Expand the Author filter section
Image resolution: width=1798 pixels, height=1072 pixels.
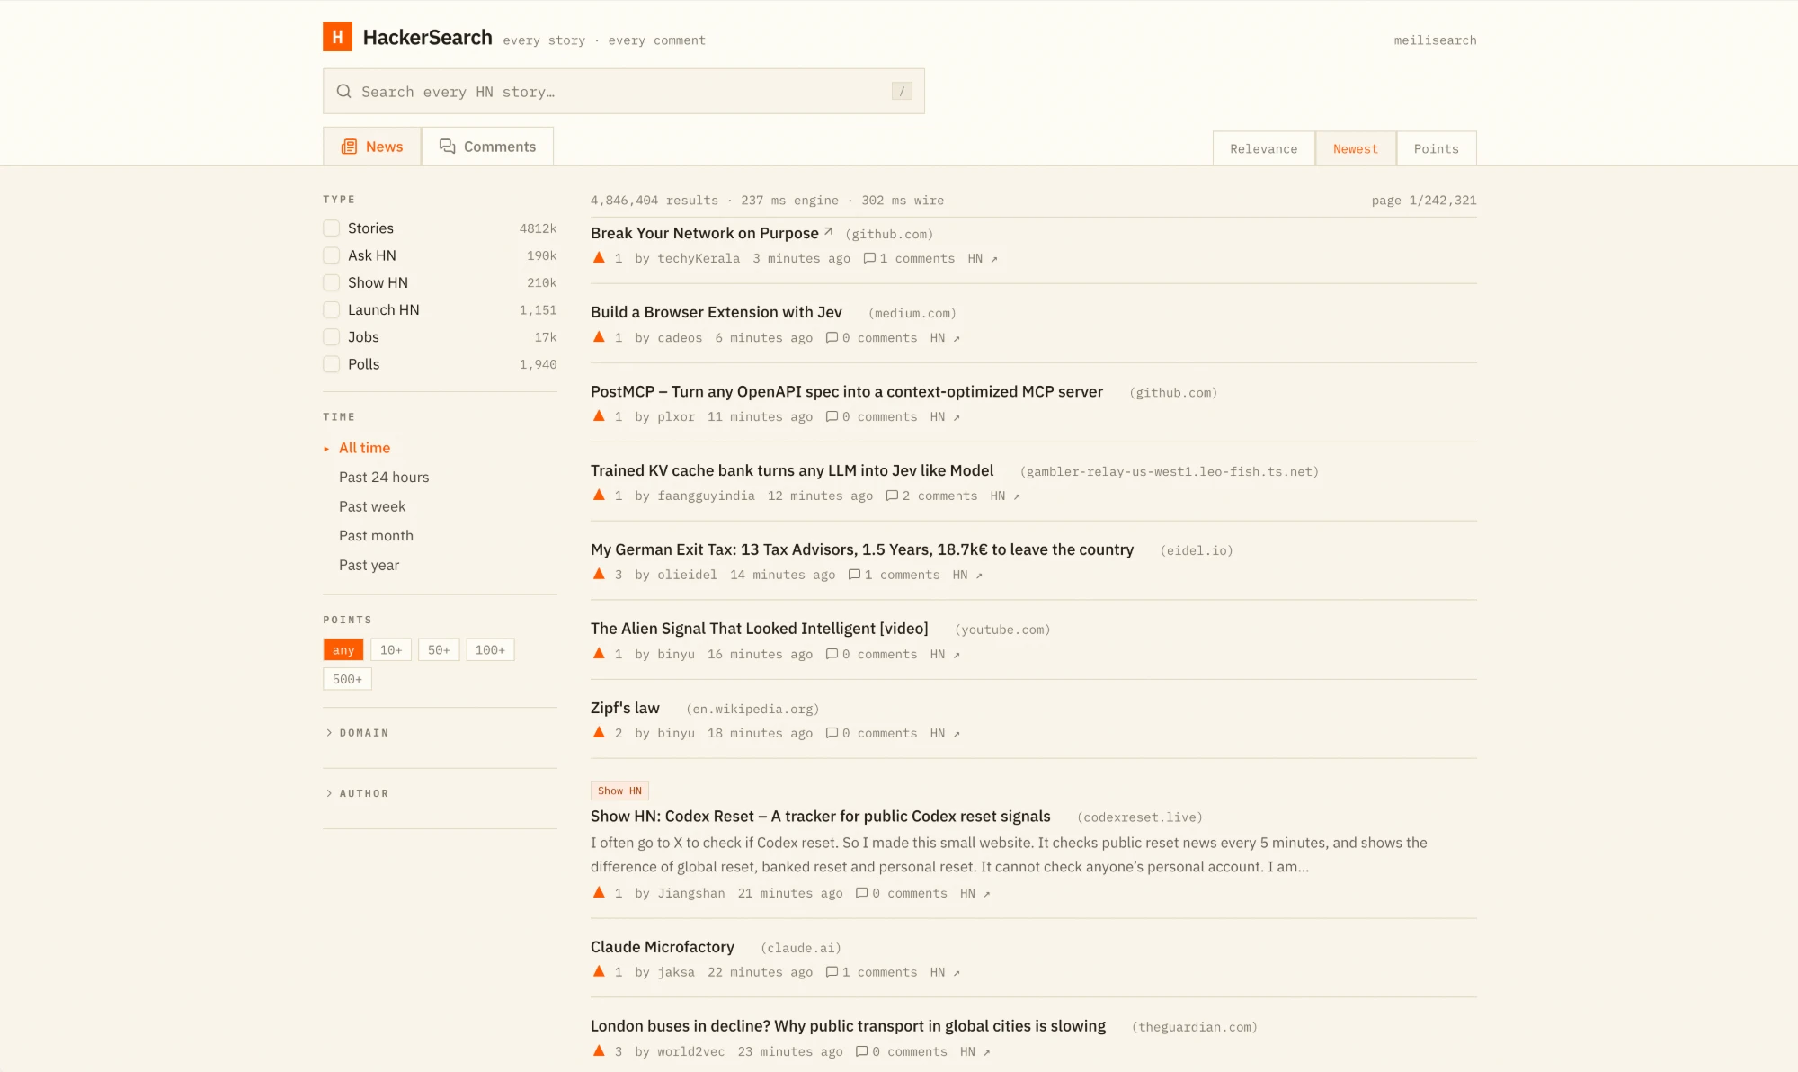click(x=358, y=793)
